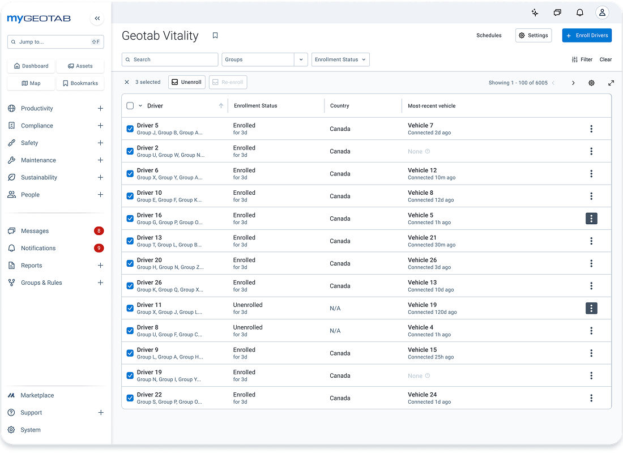Open the notifications bell in top bar

point(580,12)
